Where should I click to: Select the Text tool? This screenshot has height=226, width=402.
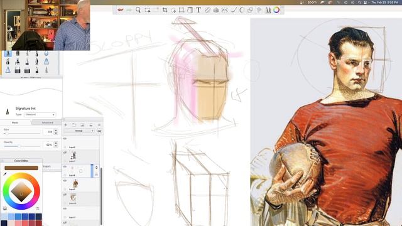[x=198, y=10]
